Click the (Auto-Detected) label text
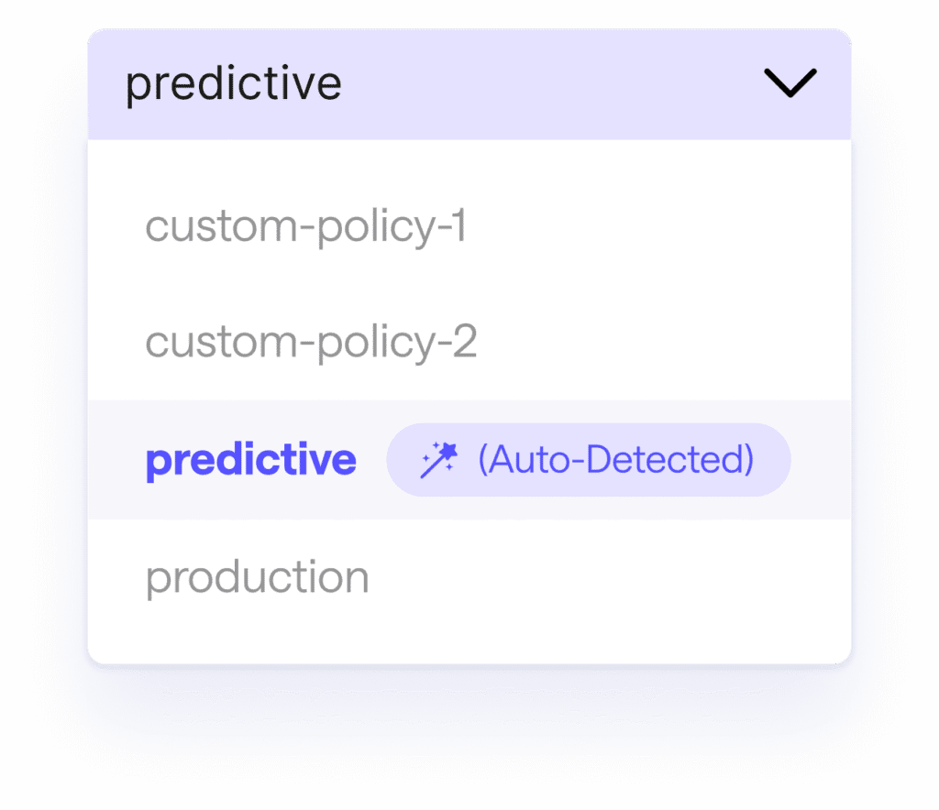Screen dimensions: 939x810 coord(615,460)
